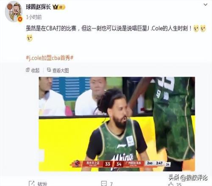The image size is (212, 186).
Task: Click the 收起 collapse icon
Action: (x=28, y=70)
